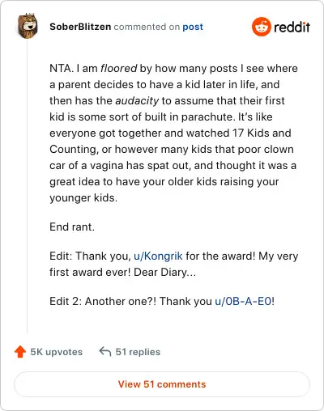Screen dimensions: 324x411
Task: Follow the blue "post" link
Action: click(x=193, y=27)
